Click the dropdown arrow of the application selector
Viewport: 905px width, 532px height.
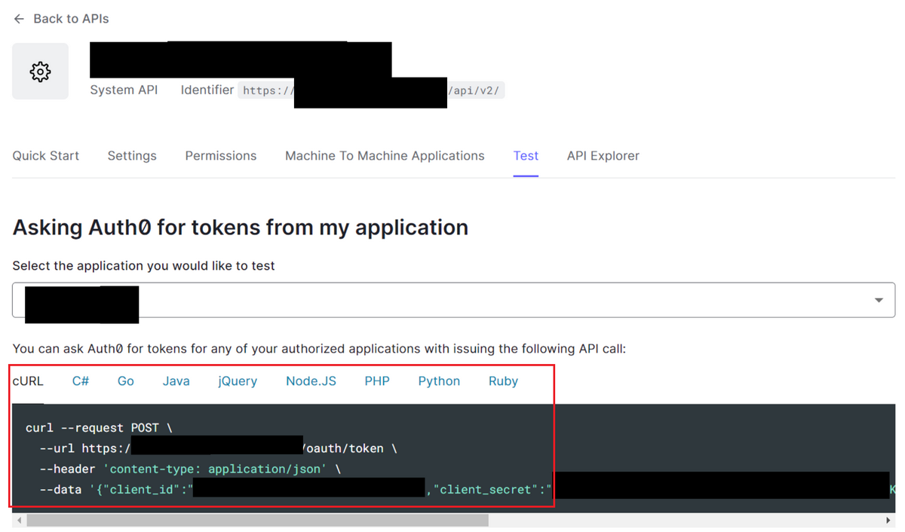[879, 300]
